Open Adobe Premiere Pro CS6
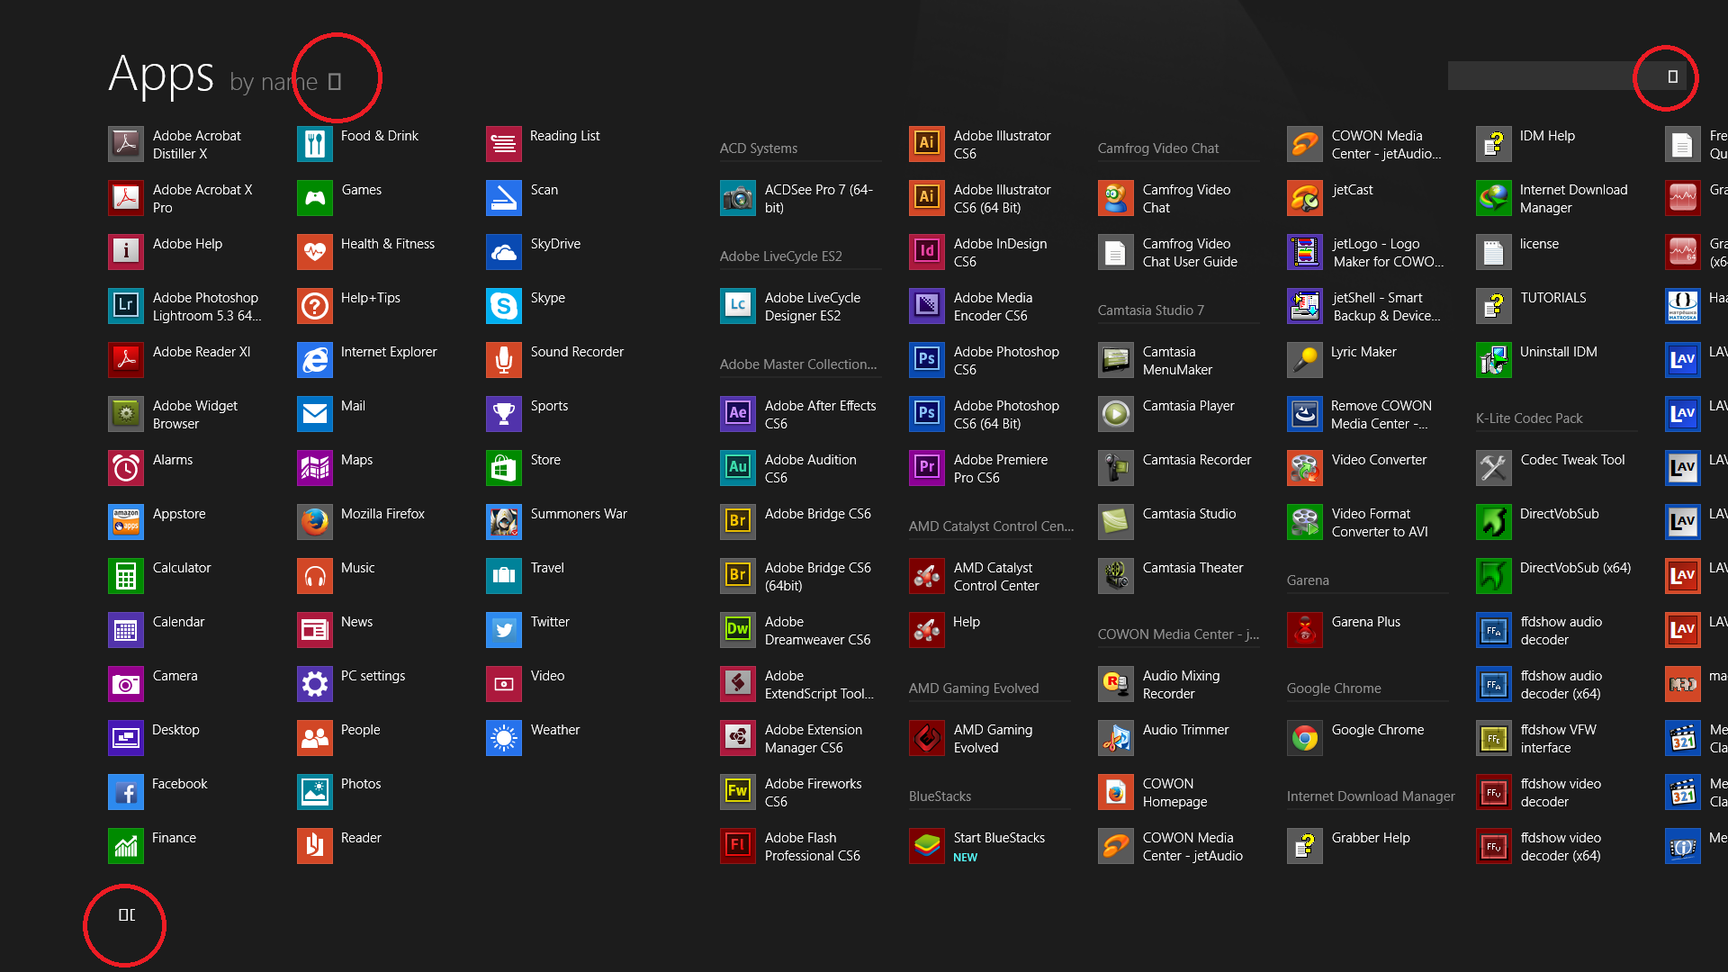Viewport: 1728px width, 972px height. point(926,468)
